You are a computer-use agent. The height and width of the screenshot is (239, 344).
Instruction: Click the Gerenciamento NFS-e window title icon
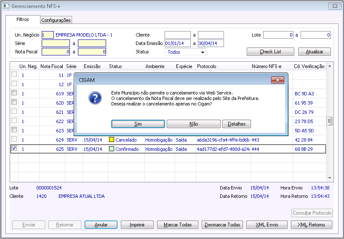click(x=6, y=6)
